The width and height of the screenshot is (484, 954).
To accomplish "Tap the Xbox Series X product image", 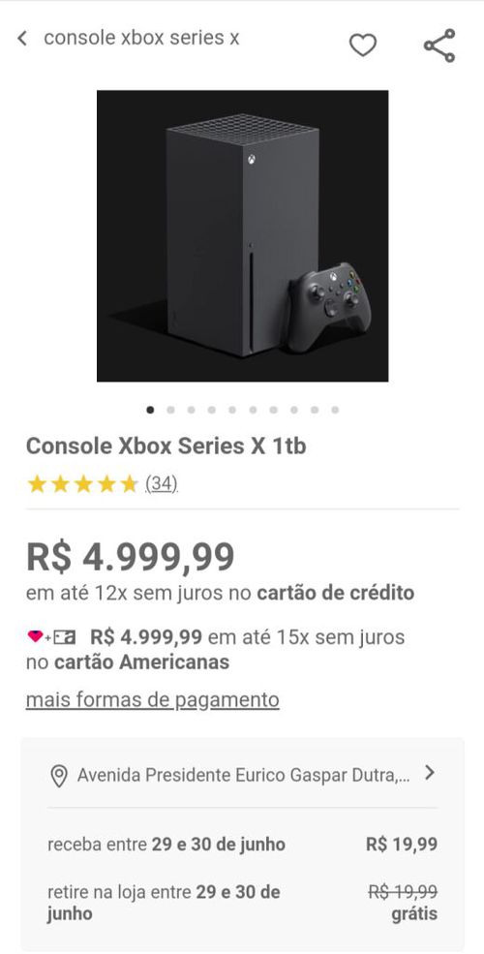I will (x=243, y=236).
